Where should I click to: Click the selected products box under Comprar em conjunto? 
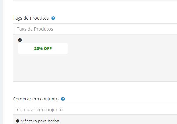tap(95, 120)
